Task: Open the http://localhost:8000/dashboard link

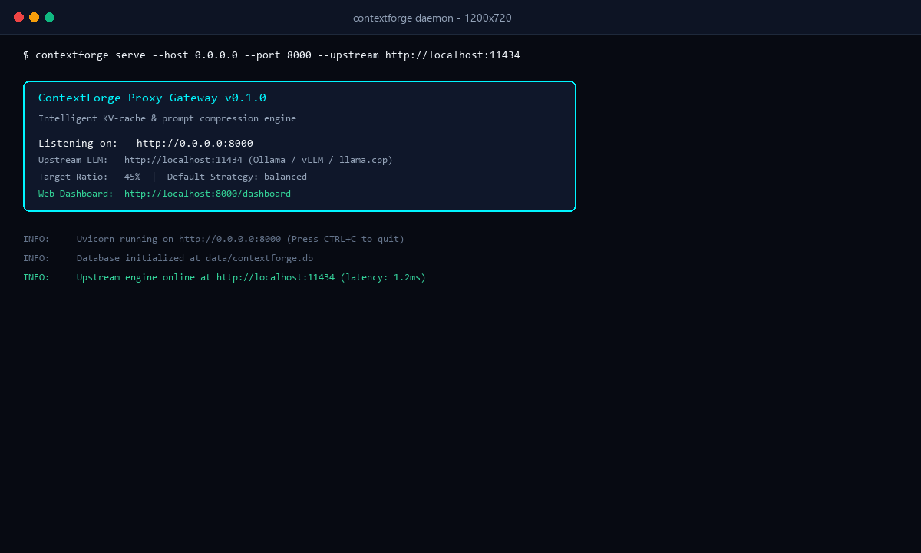Action: coord(207,194)
